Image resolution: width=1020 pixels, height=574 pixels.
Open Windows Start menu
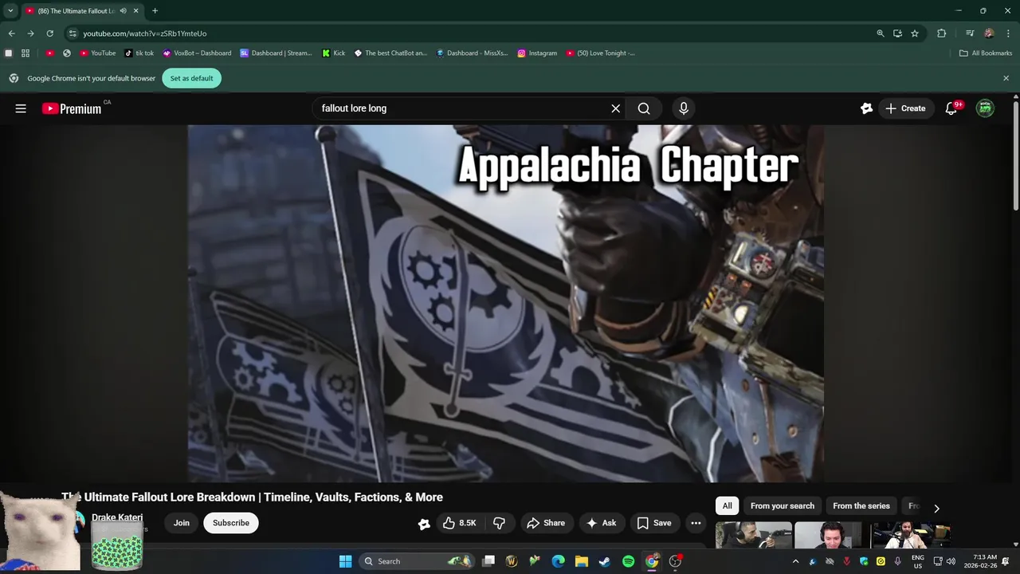click(x=345, y=561)
